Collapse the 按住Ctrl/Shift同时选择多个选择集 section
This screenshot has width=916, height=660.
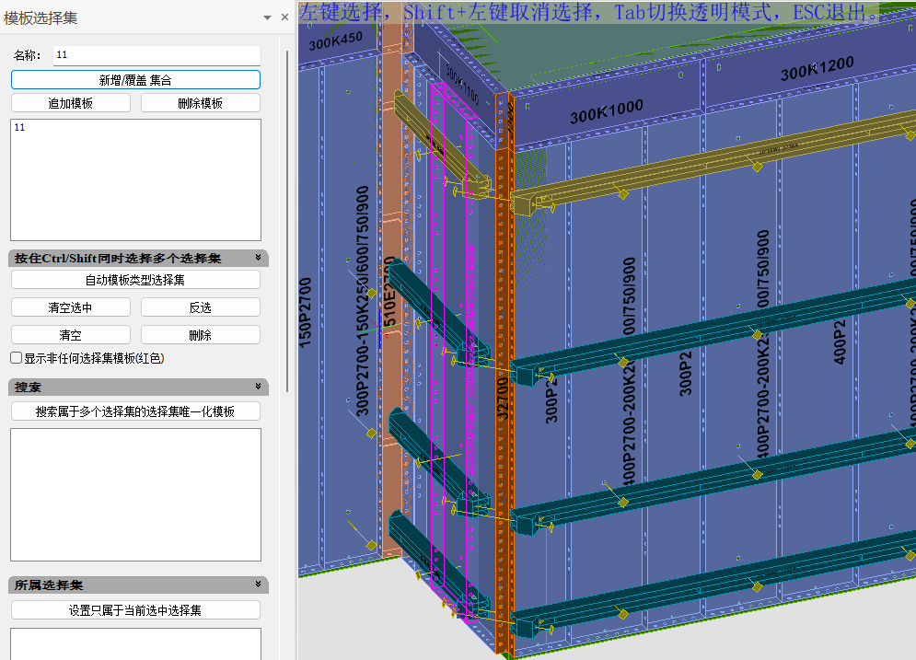pyautogui.click(x=259, y=259)
